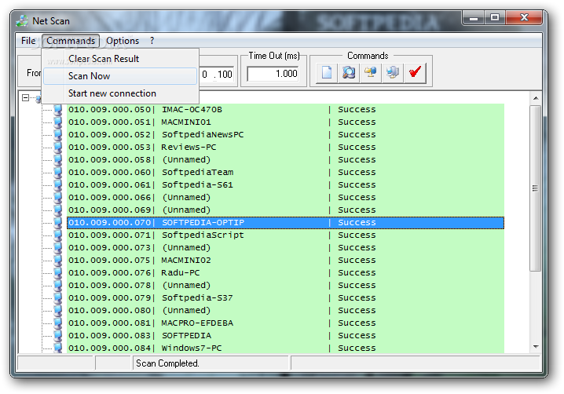Image resolution: width=564 pixels, height=394 pixels.
Task: Select highlighted row 010.009.000.070 SOFTPEDIA-OPTIP
Action: click(x=285, y=223)
